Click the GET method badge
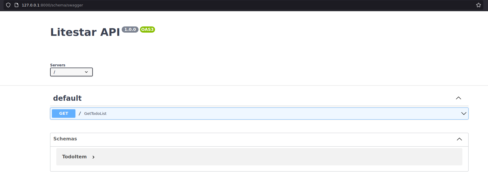The image size is (488, 178). (x=64, y=113)
